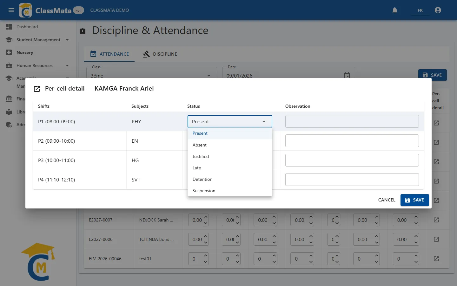Cancel the per-cell detail dialog
This screenshot has width=457, height=286.
387,200
